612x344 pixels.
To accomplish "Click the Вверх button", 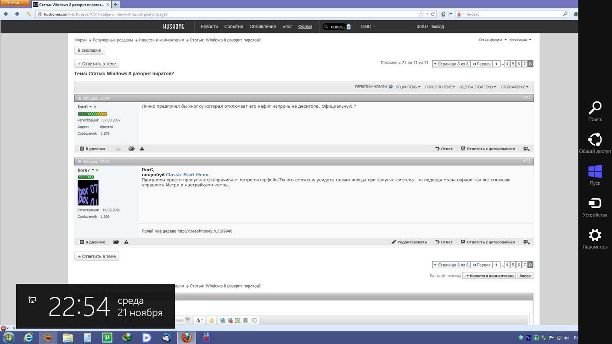I will point(525,276).
